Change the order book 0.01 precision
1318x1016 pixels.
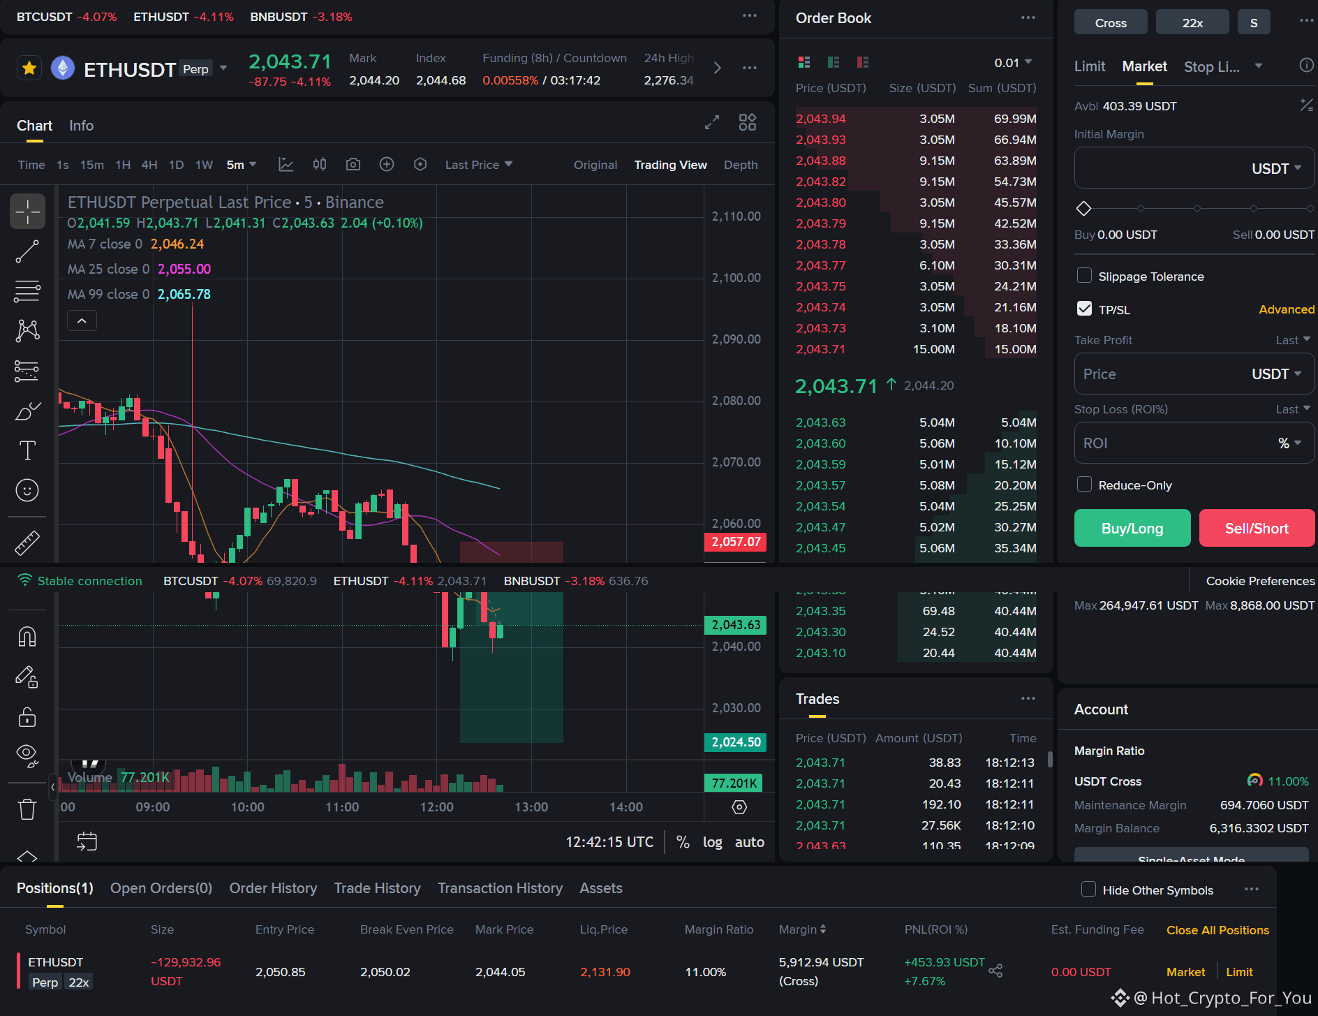pyautogui.click(x=1013, y=63)
